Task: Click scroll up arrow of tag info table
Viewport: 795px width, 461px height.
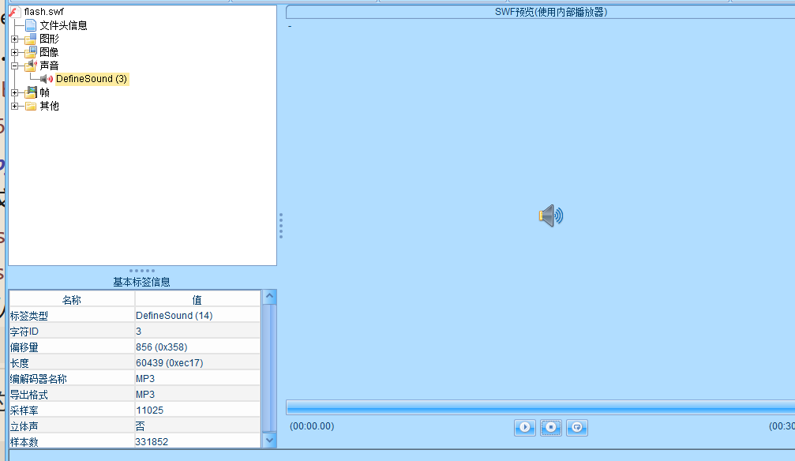Action: click(270, 296)
